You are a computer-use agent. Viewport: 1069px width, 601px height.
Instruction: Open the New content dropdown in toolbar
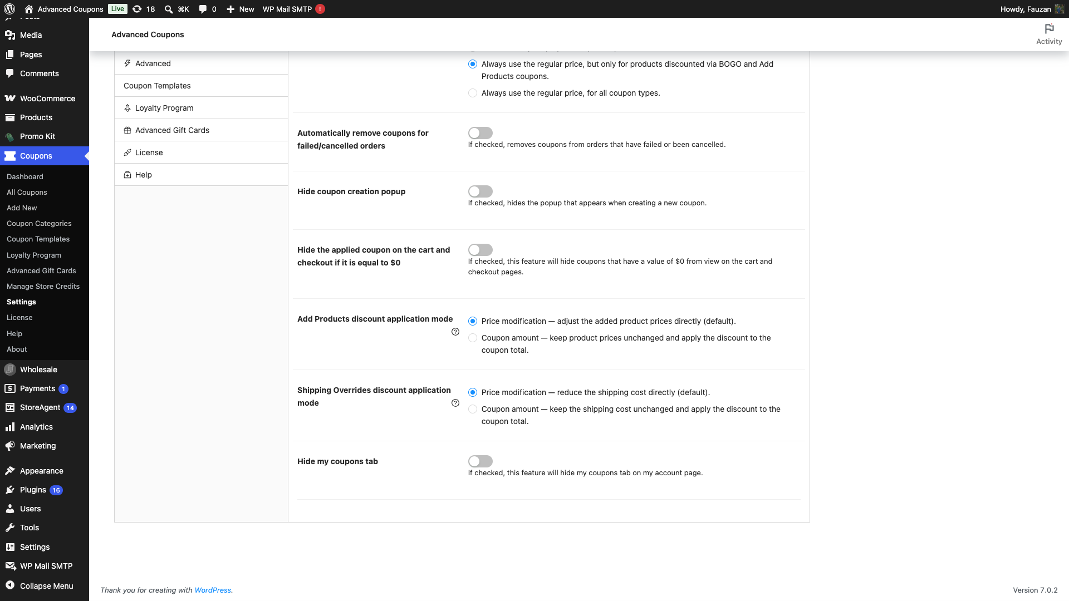point(241,9)
